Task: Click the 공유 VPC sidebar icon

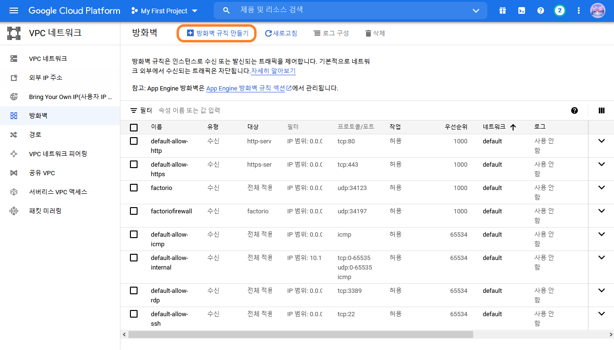Action: coord(14,173)
